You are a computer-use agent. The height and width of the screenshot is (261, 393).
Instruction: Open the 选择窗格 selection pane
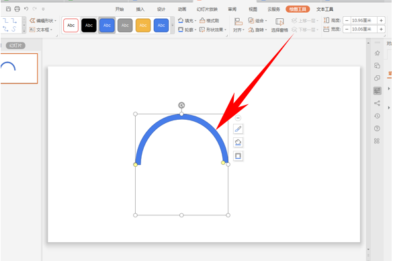(x=279, y=25)
